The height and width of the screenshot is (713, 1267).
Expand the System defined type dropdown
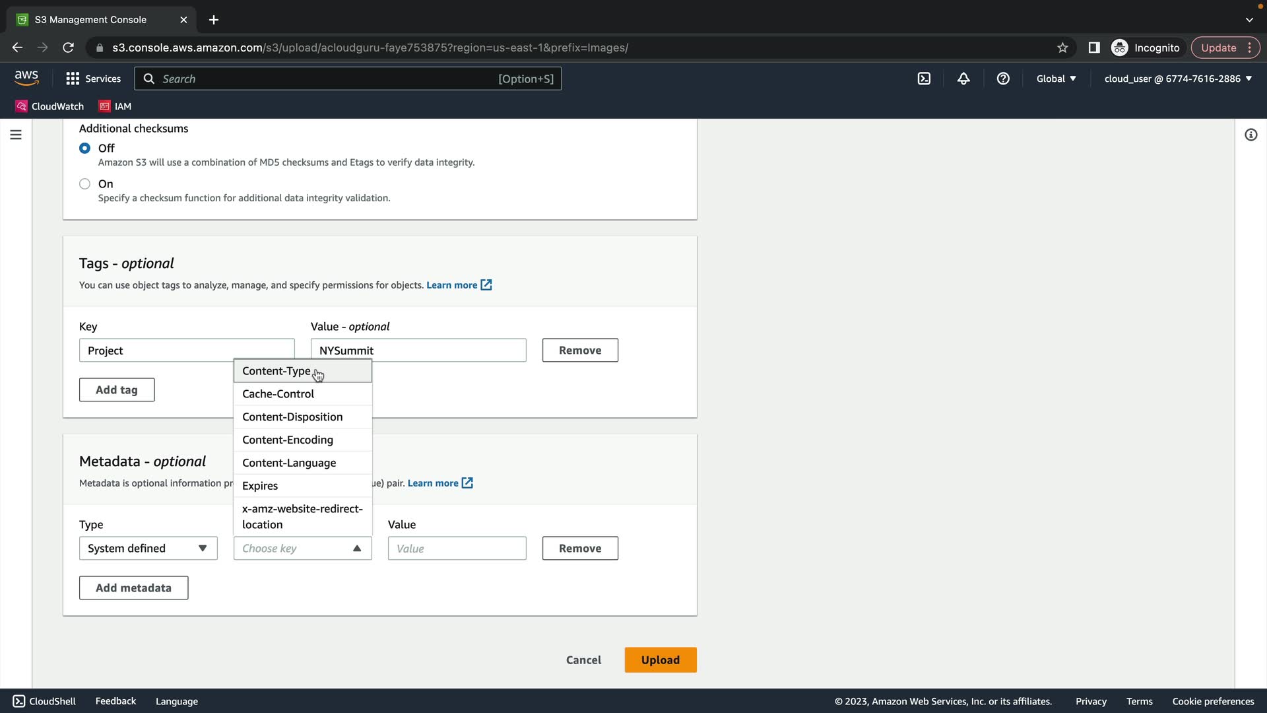click(148, 548)
